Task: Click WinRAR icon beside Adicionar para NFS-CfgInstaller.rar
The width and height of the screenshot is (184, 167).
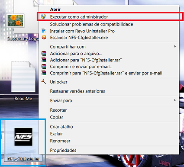Action: tap(44, 60)
